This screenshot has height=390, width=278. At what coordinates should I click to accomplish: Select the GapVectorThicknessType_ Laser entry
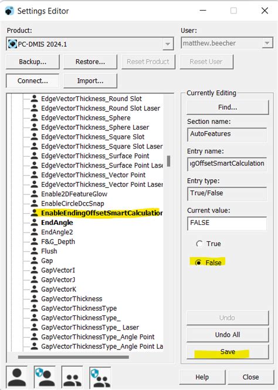[90, 327]
